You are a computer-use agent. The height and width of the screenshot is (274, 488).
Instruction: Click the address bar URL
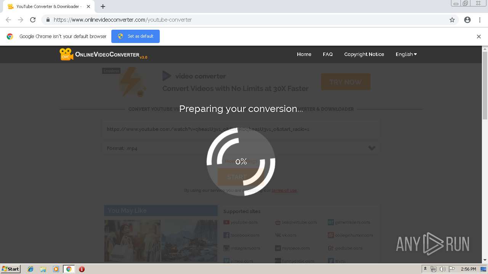tap(123, 20)
